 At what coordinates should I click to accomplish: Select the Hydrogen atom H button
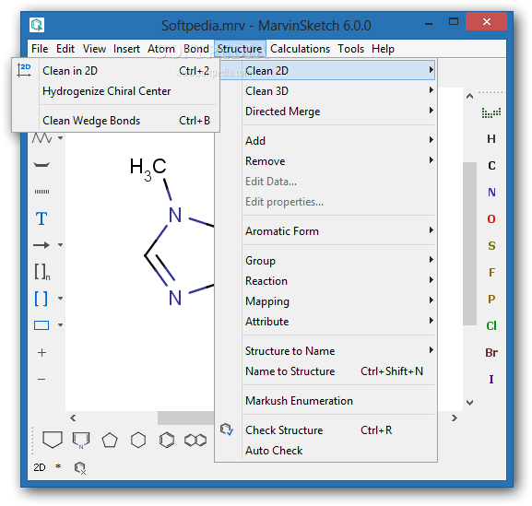pos(491,138)
